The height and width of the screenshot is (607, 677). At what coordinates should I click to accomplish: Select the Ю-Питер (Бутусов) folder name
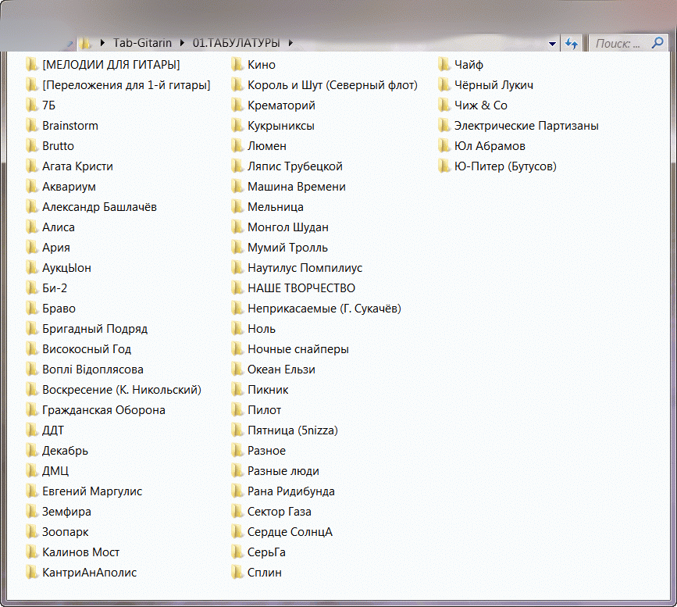tap(505, 166)
